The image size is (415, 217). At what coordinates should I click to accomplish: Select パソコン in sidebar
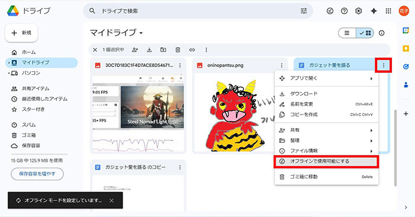click(x=41, y=73)
